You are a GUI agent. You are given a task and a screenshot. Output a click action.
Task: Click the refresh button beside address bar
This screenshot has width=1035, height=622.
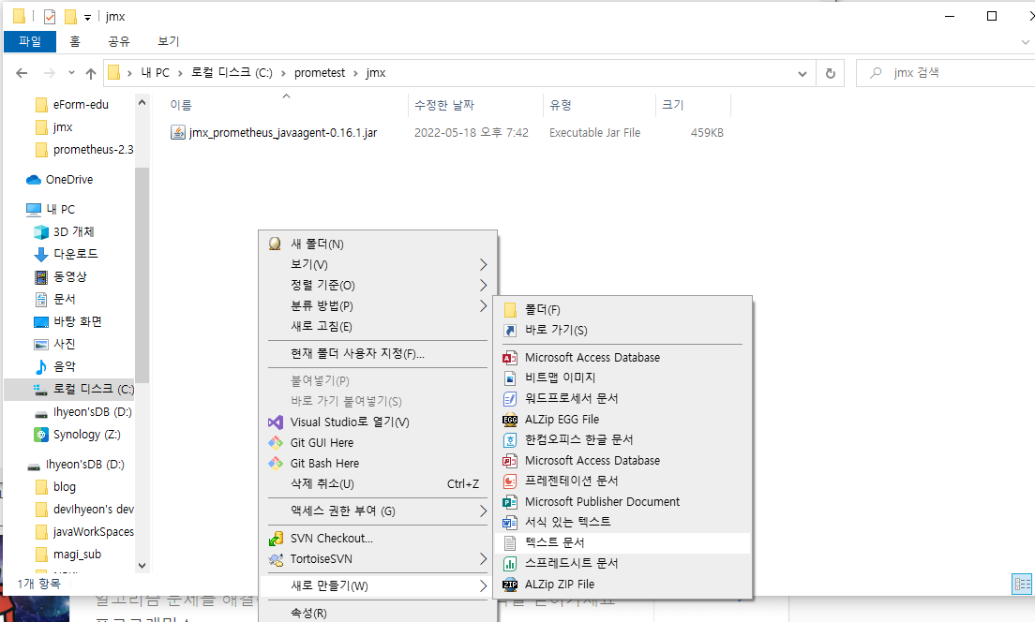click(831, 73)
